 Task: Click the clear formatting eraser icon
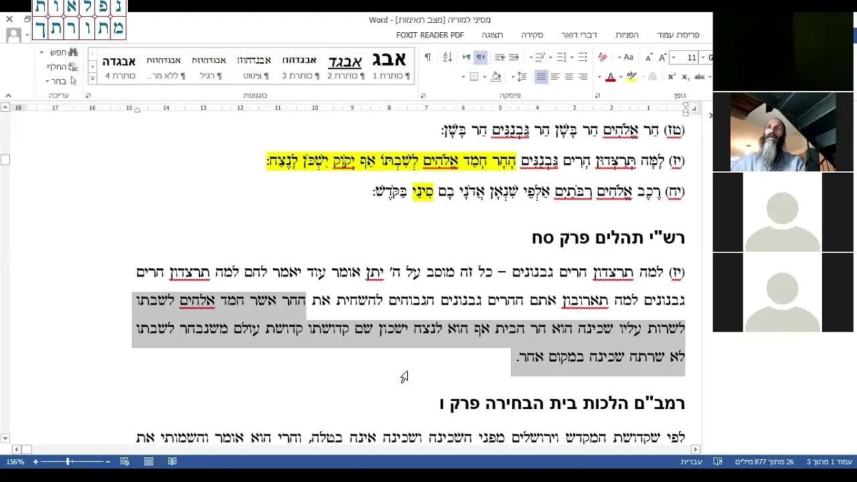pyautogui.click(x=603, y=58)
